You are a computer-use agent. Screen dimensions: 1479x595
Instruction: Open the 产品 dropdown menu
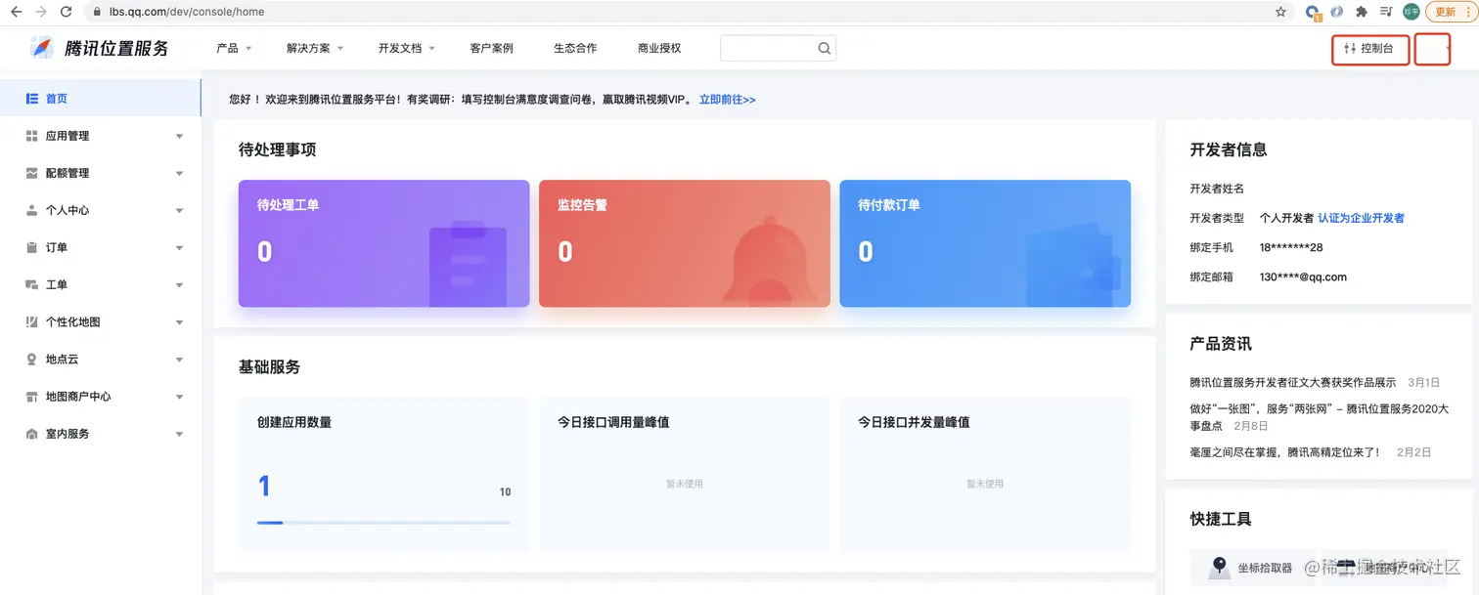(x=234, y=48)
